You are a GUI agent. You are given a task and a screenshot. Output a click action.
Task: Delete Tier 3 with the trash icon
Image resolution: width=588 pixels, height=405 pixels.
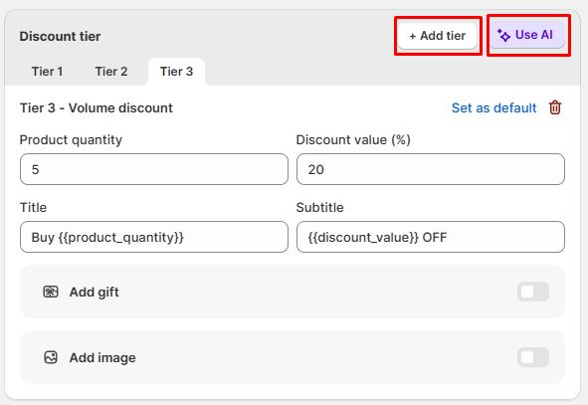click(x=555, y=107)
